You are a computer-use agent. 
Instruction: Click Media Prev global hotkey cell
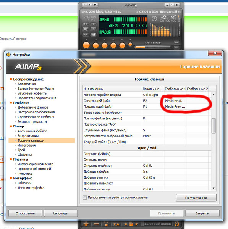(x=175, y=106)
